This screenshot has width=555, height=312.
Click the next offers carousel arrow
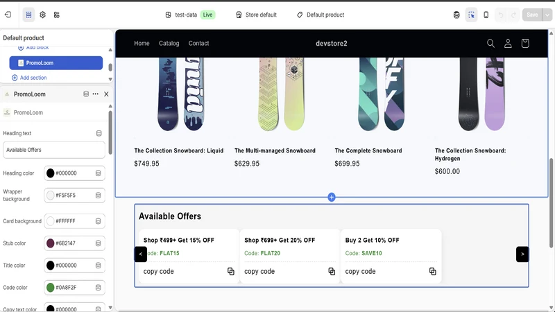click(522, 254)
